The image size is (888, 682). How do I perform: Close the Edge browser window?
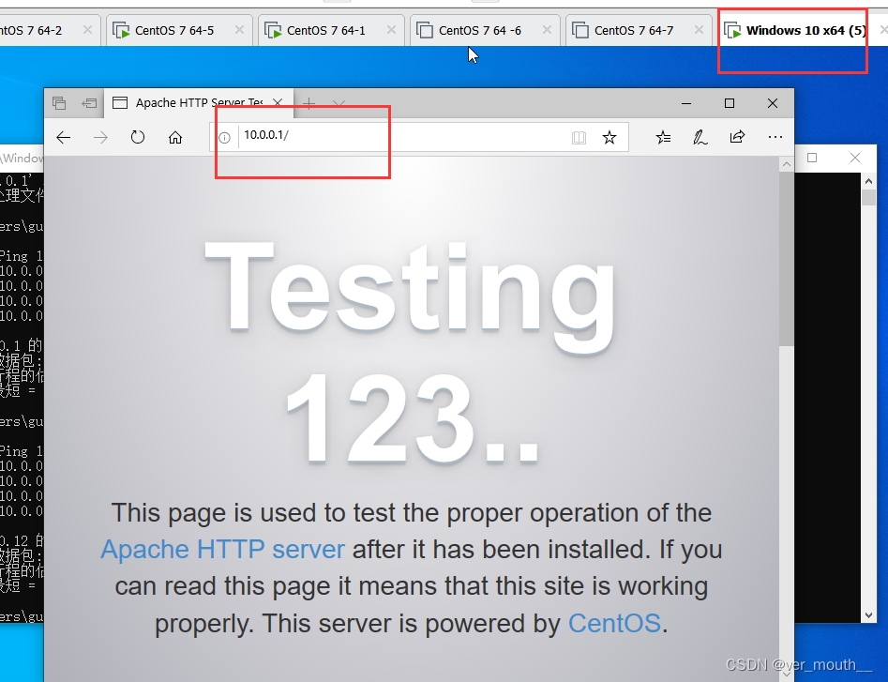[773, 103]
